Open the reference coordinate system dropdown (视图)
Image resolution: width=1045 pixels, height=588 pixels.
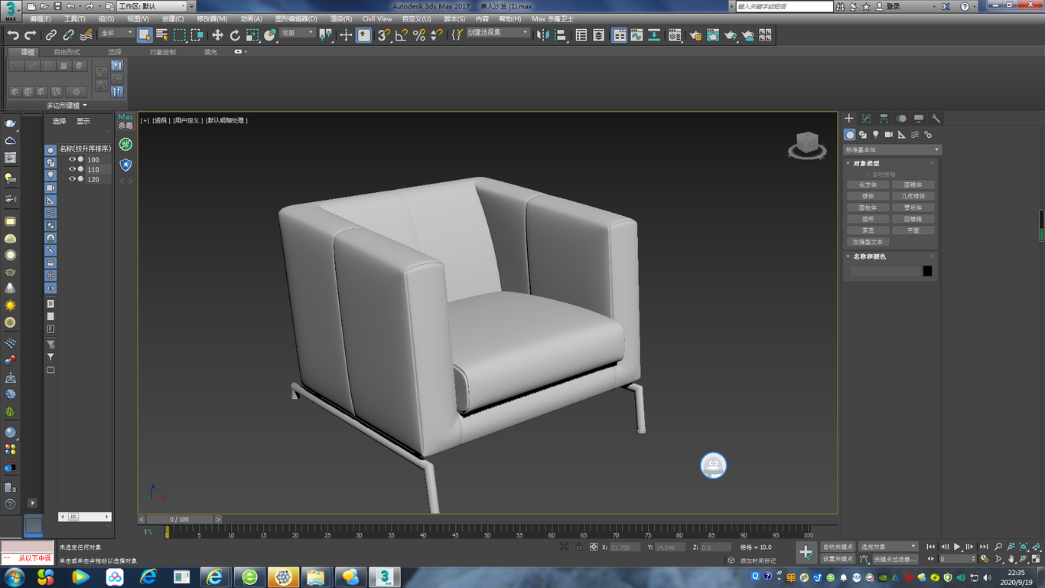pyautogui.click(x=298, y=33)
